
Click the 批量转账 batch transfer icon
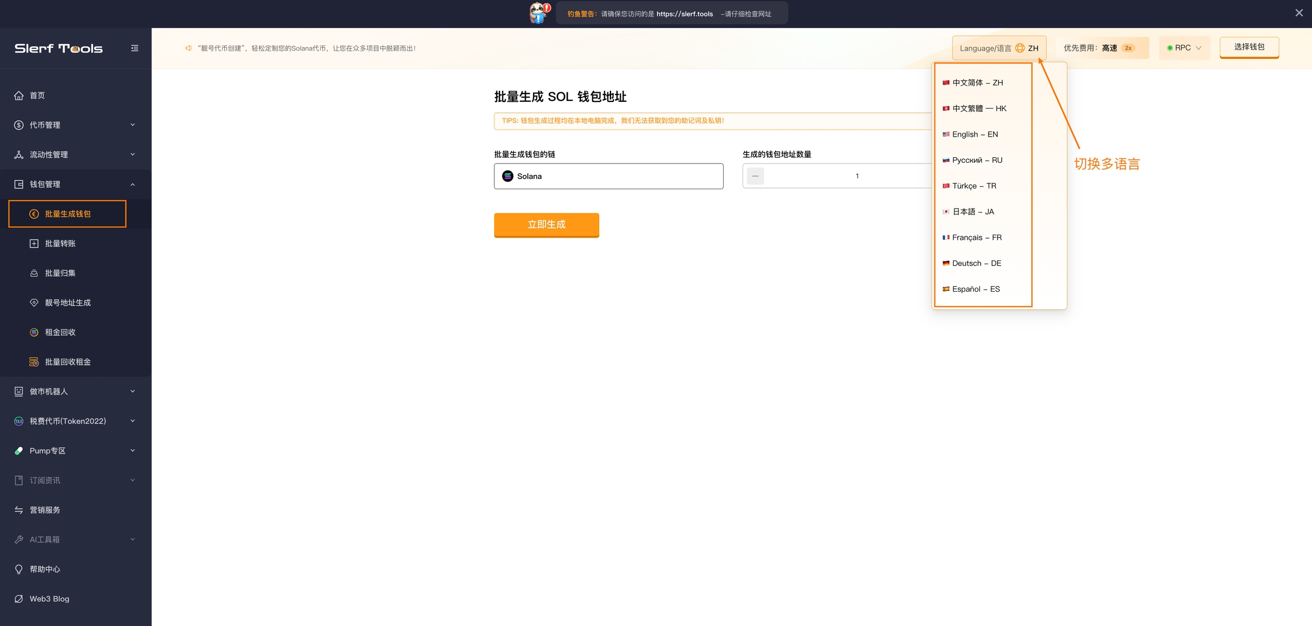point(34,244)
